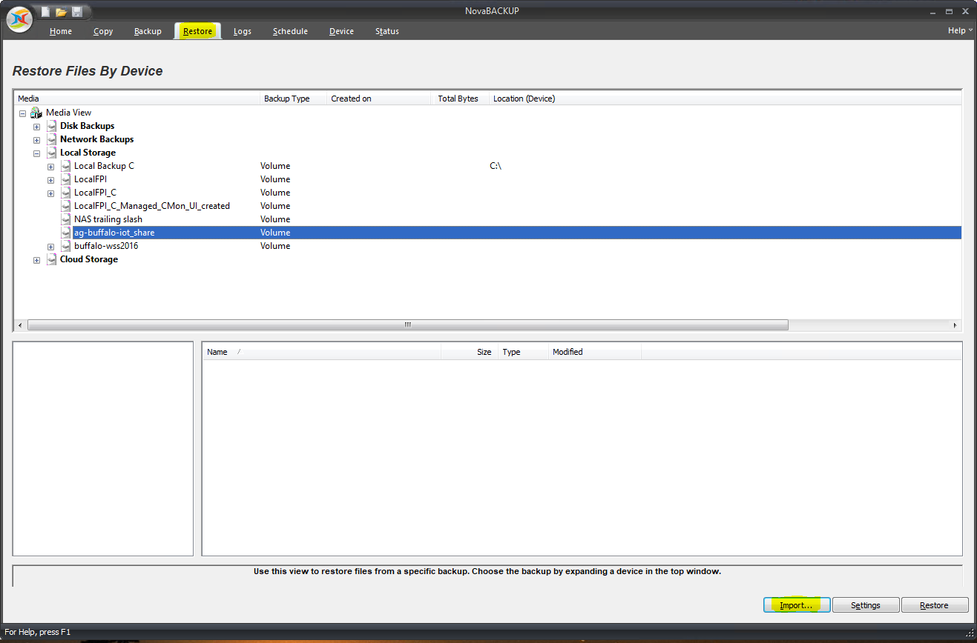Click the Settings button

click(866, 605)
